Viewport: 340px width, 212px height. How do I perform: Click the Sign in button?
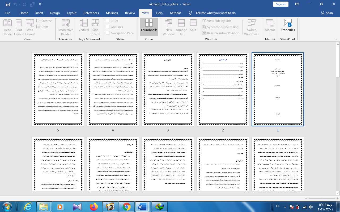(x=280, y=4)
